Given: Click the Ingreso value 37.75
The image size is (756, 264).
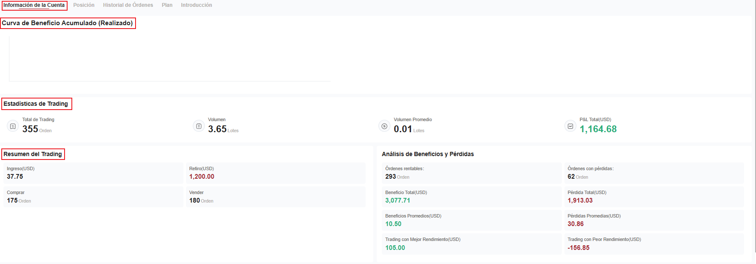Looking at the screenshot, I should 15,177.
